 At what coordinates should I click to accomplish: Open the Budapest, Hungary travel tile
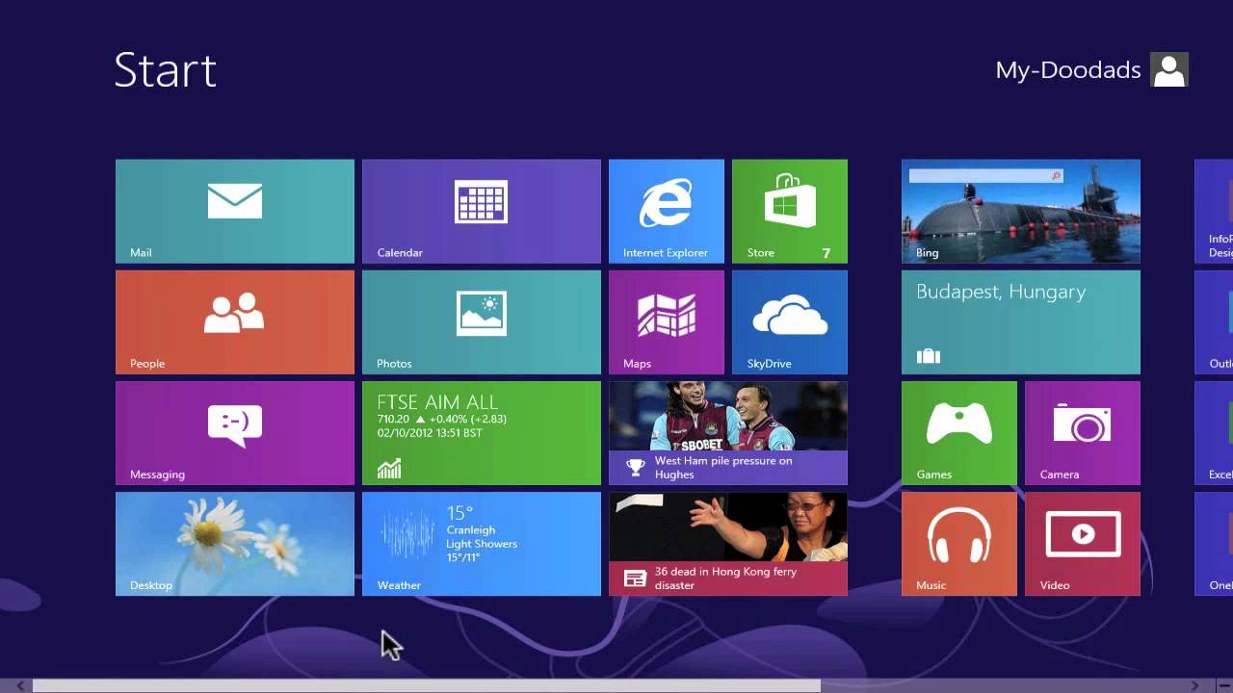pos(1021,321)
